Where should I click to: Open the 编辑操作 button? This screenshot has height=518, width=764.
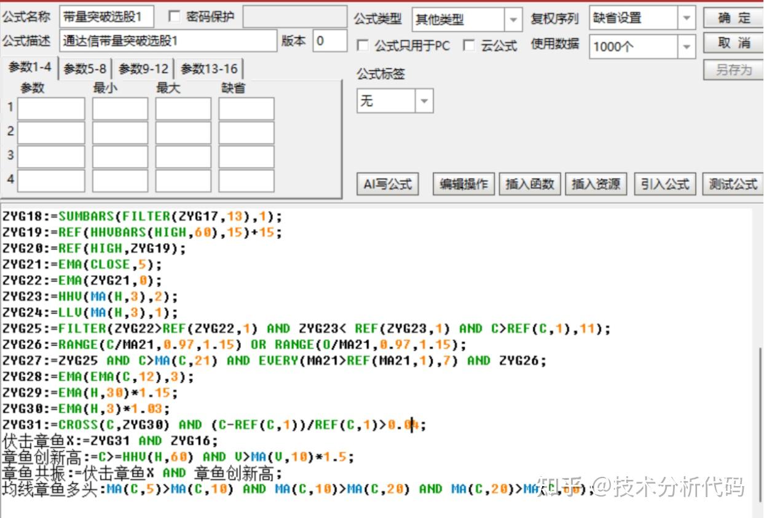(x=464, y=184)
